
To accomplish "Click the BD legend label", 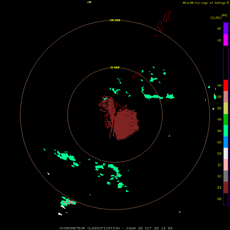I will (220, 108).
